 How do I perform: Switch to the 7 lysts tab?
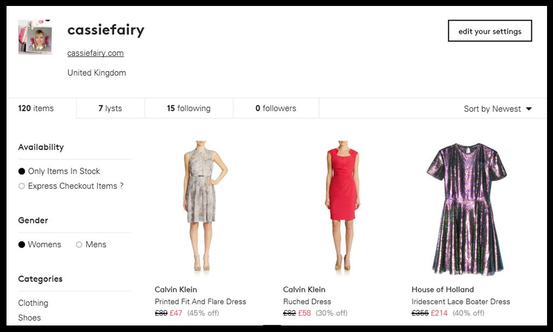tap(110, 108)
